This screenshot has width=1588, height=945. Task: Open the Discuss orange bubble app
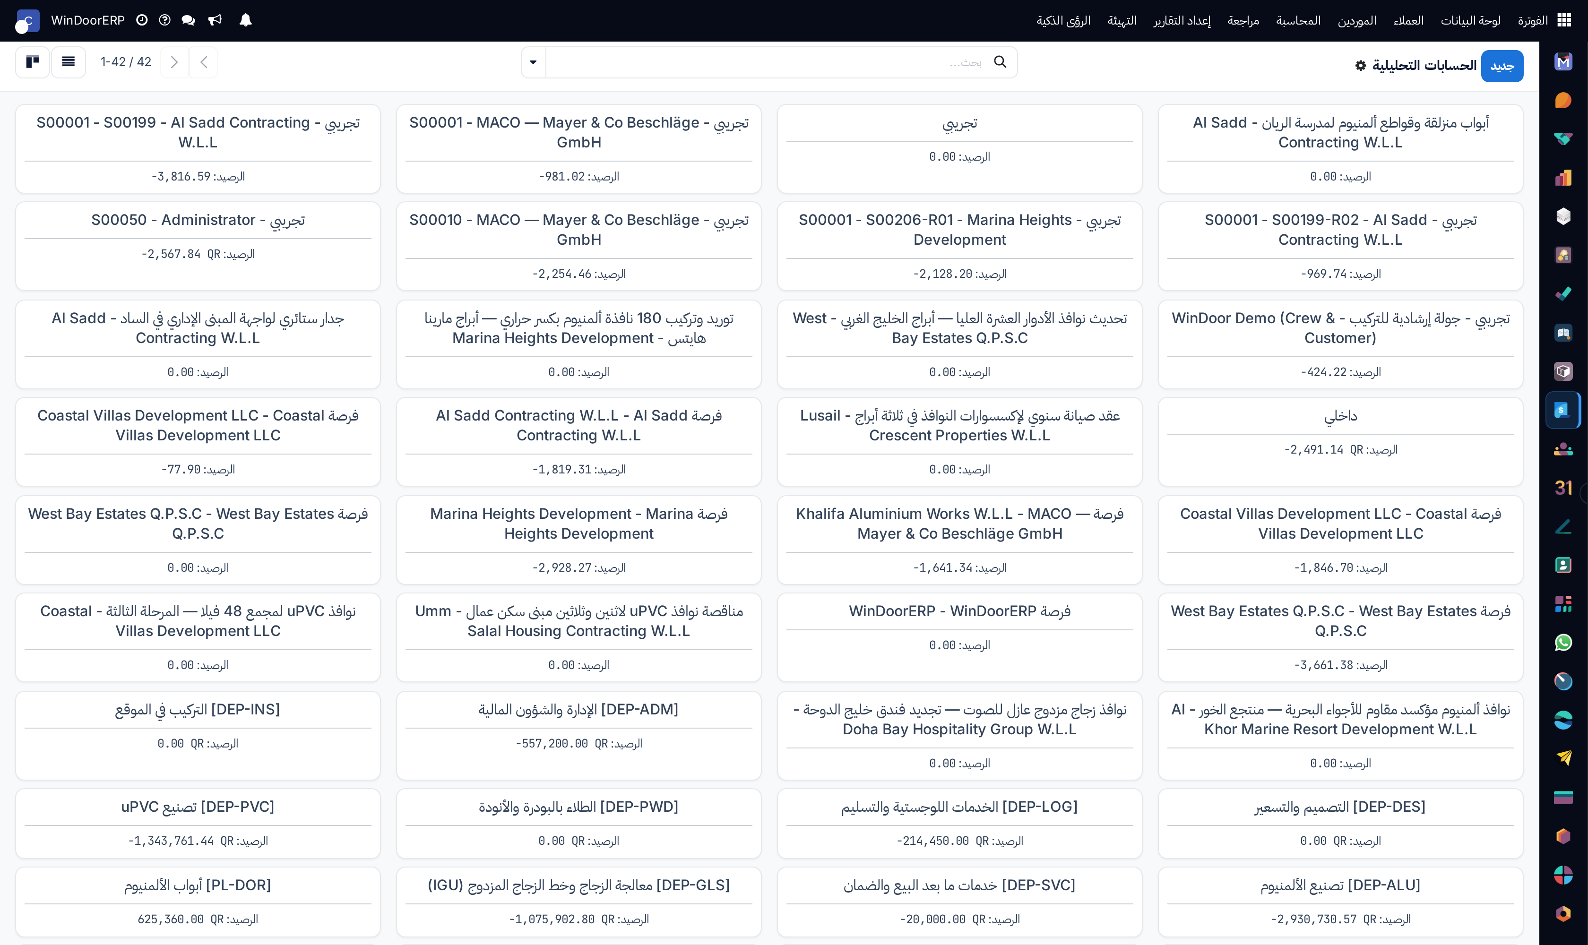[1563, 101]
